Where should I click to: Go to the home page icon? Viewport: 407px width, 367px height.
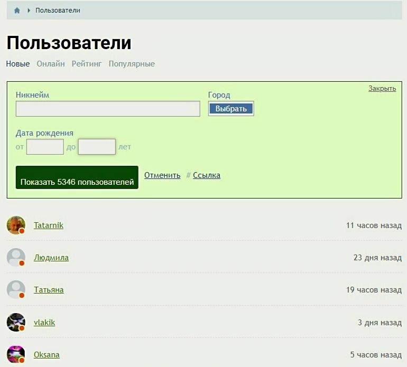pyautogui.click(x=17, y=11)
